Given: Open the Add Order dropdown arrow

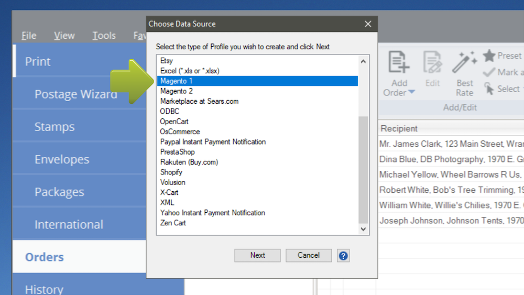Looking at the screenshot, I should (412, 92).
